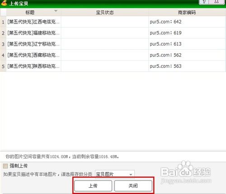The width and height of the screenshot is (226, 194).
Task: Click merchant code pur5.com: 642 cell
Action: click(x=187, y=22)
